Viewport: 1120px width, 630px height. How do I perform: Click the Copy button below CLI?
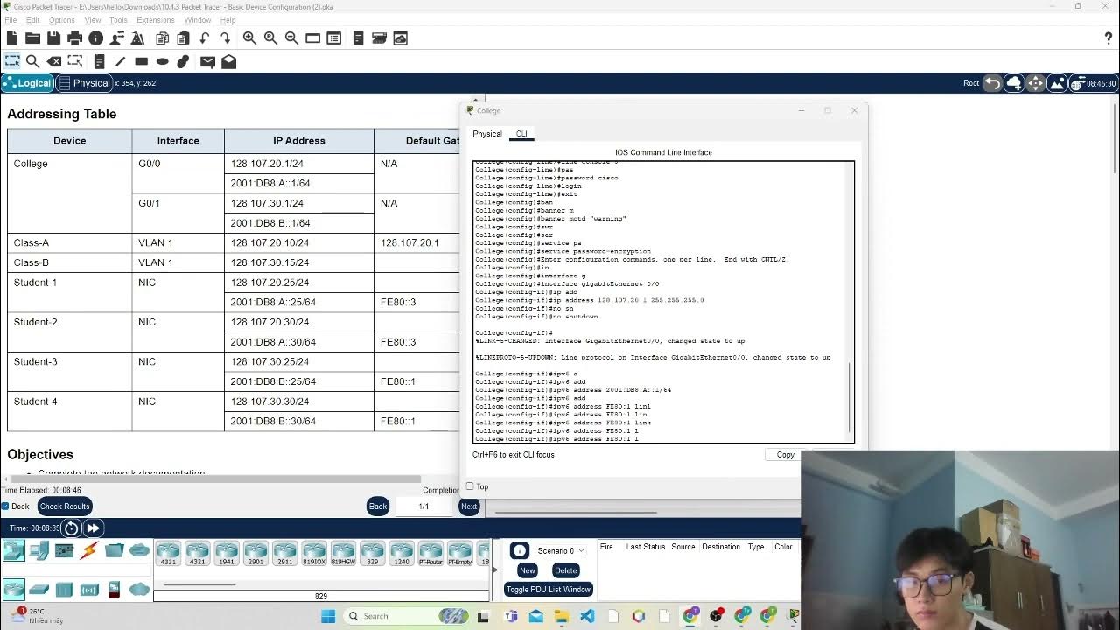785,455
